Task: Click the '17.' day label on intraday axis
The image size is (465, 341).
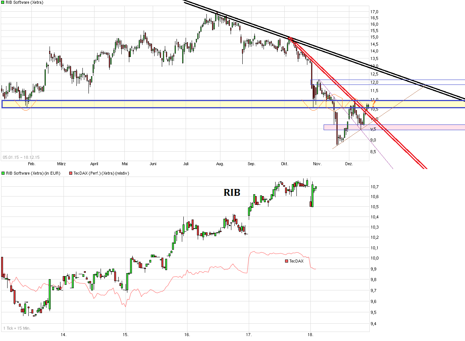Action: point(249,335)
